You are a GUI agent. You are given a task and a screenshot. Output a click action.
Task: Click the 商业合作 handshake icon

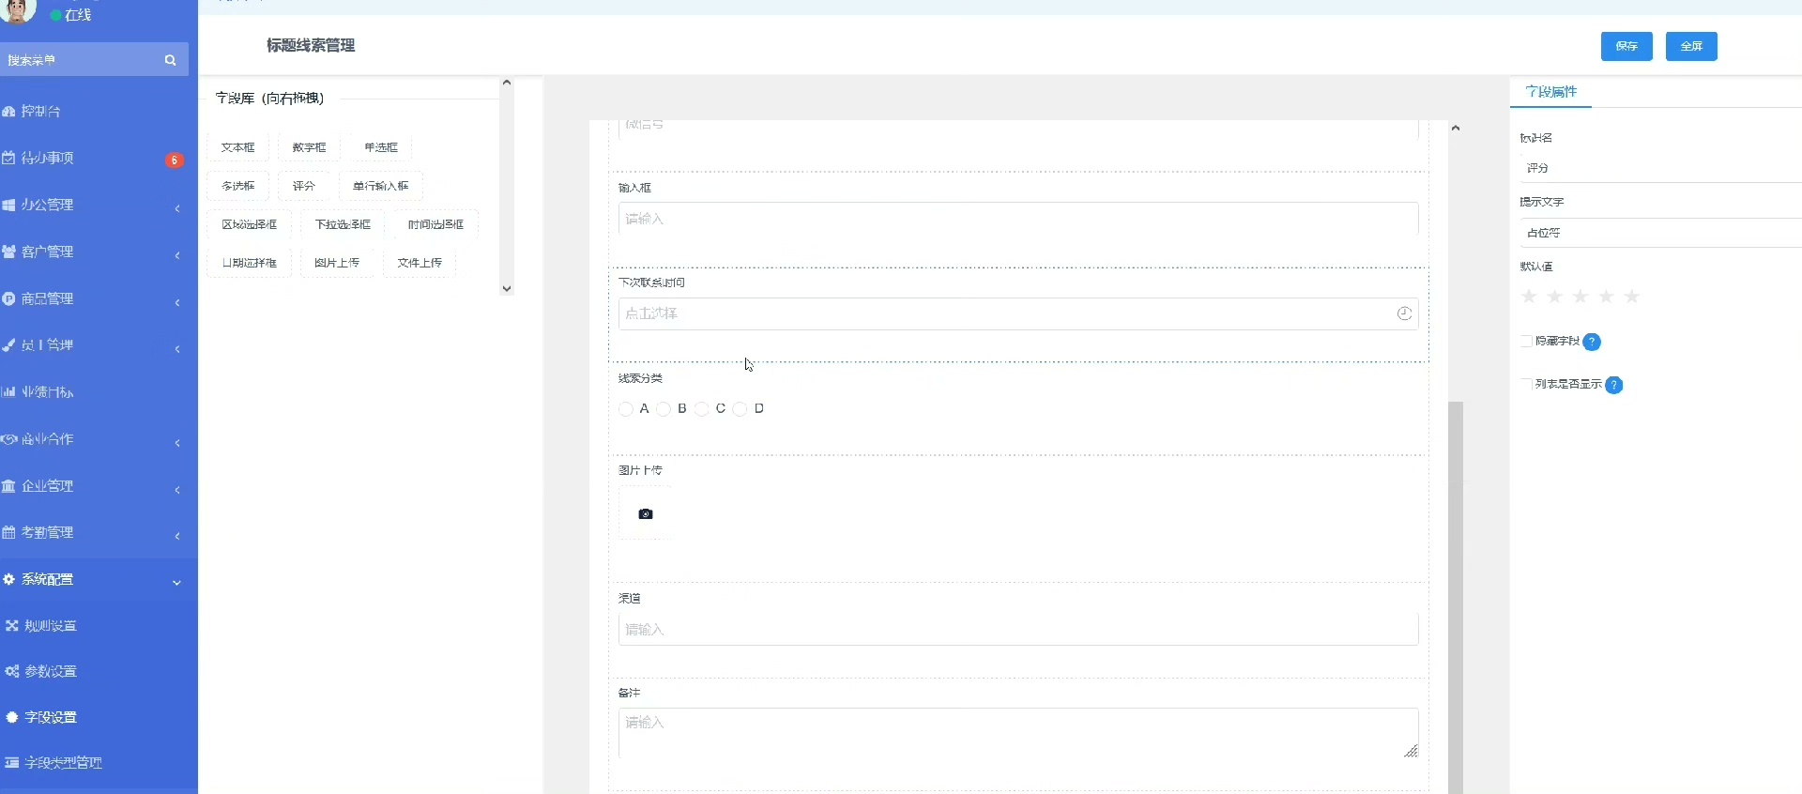8,438
